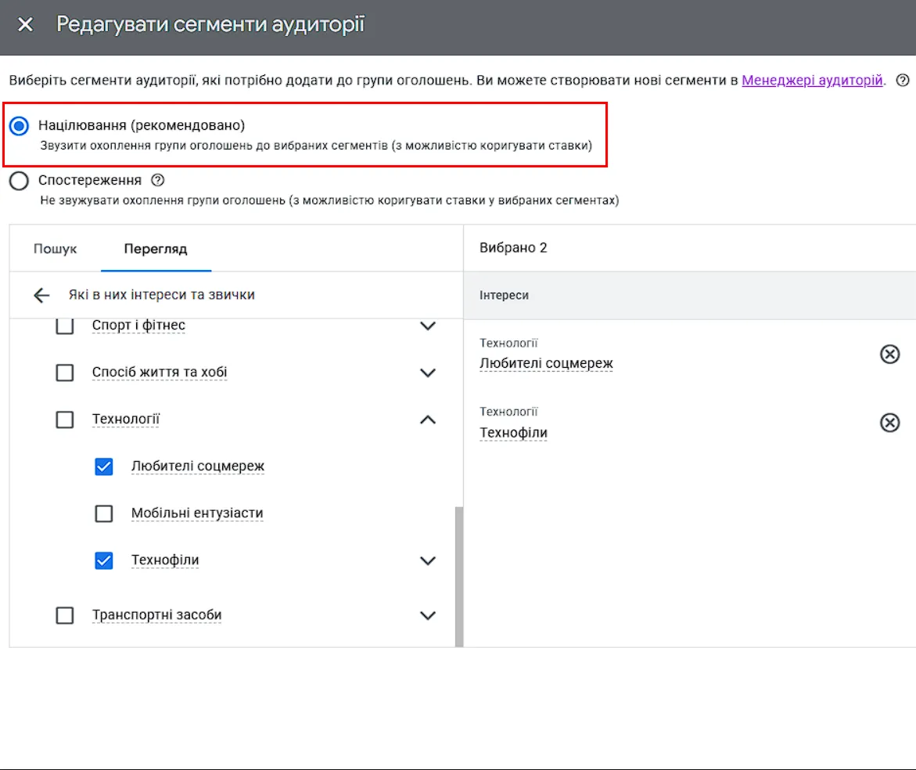
Task: Remove Любителі соцмереж from selected segments
Action: pos(889,354)
